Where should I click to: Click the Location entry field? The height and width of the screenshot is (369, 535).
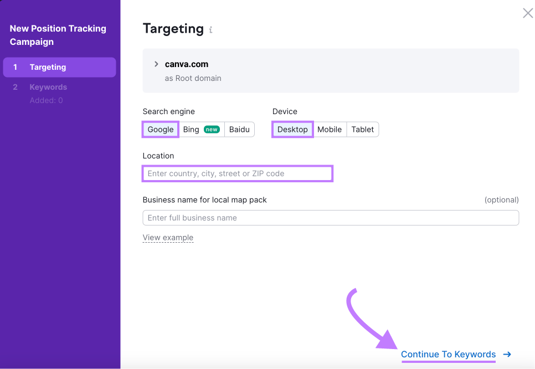coord(237,173)
